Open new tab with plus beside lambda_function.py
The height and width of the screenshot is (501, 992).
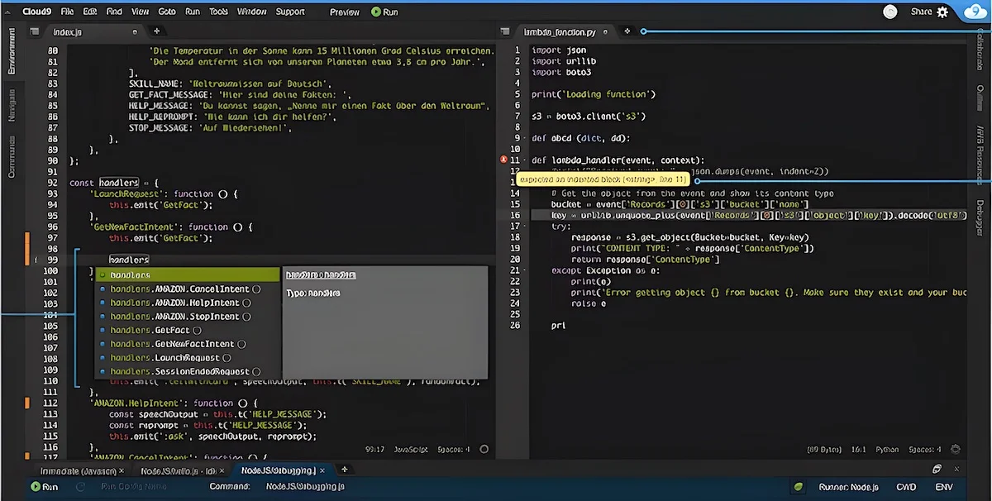(627, 31)
